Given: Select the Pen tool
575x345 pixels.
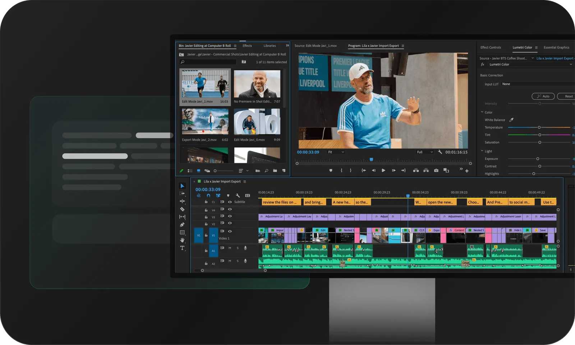Looking at the screenshot, I should [x=182, y=225].
